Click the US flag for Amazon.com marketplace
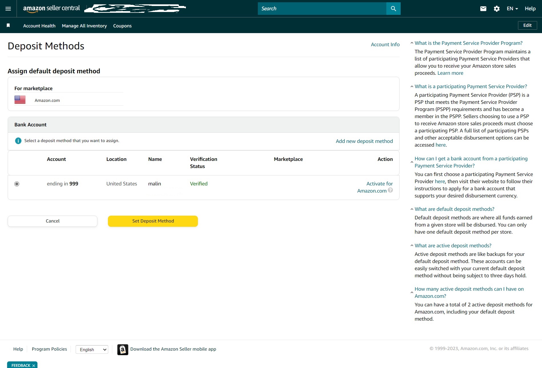The width and height of the screenshot is (542, 368). [20, 100]
